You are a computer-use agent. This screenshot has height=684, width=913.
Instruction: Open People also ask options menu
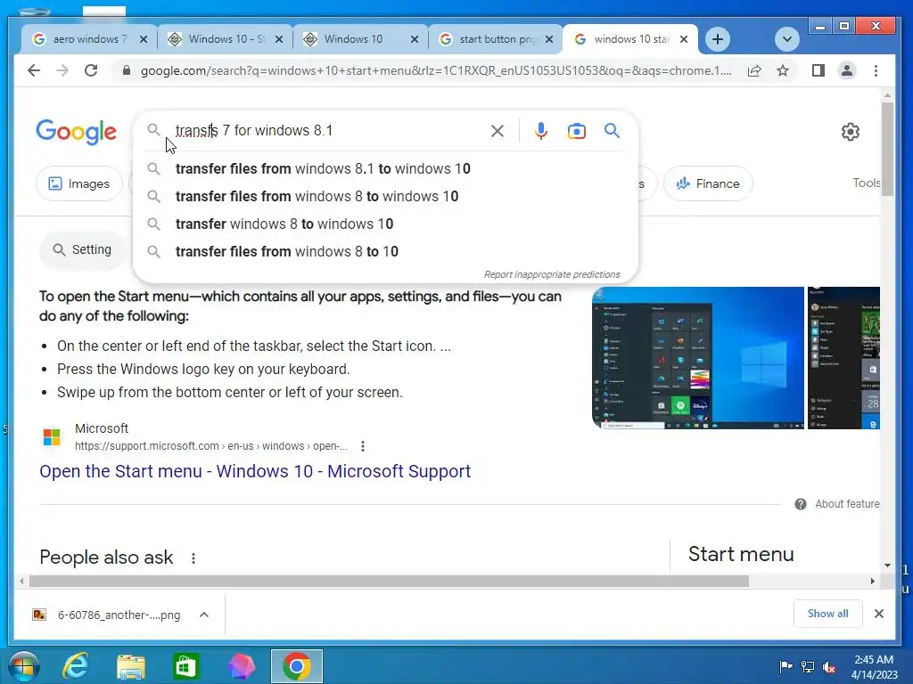click(x=193, y=558)
